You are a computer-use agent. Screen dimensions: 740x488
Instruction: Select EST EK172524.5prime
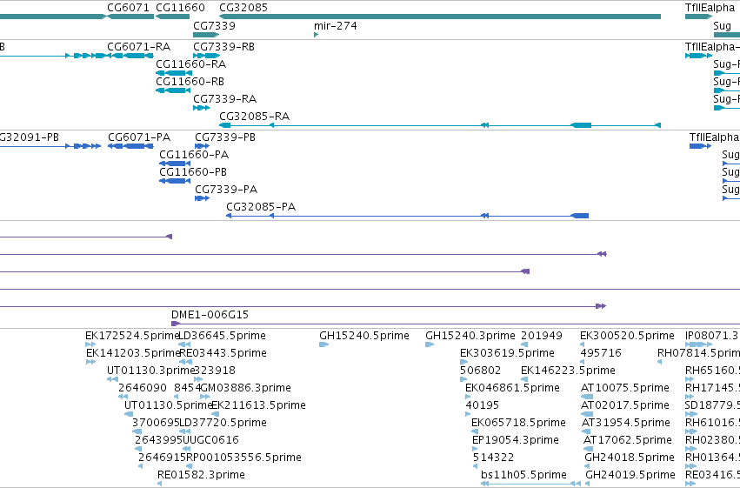133,336
